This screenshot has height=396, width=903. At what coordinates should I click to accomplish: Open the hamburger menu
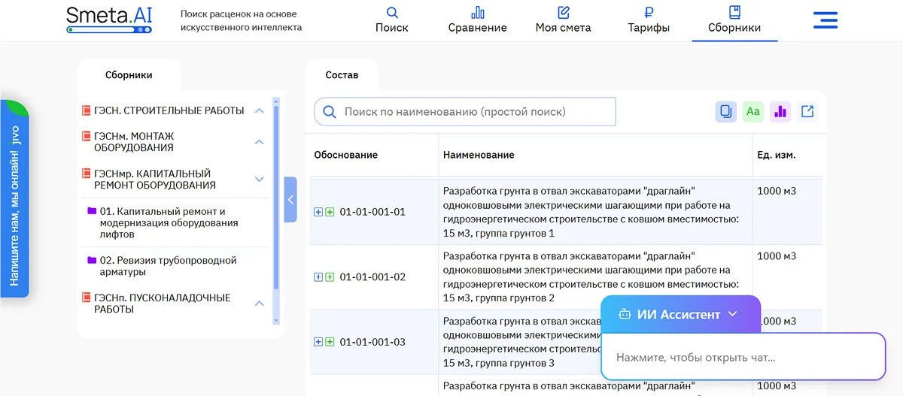coord(825,20)
